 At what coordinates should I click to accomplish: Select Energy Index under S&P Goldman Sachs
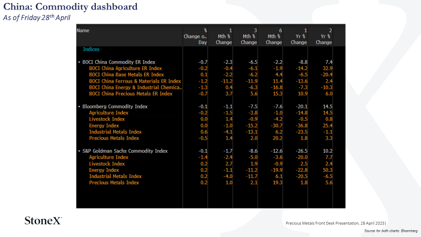[104, 170]
